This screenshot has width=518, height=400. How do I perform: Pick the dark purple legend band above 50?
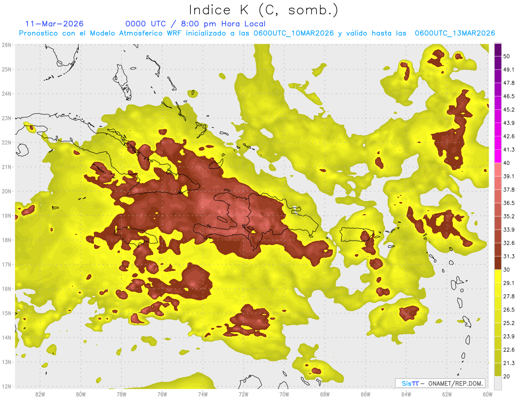tap(498, 50)
